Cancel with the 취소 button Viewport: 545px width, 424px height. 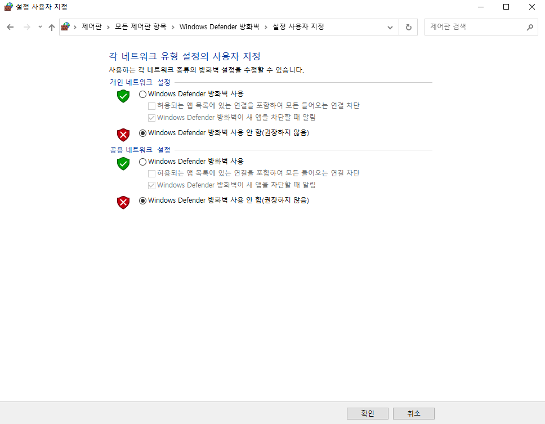[x=414, y=413]
